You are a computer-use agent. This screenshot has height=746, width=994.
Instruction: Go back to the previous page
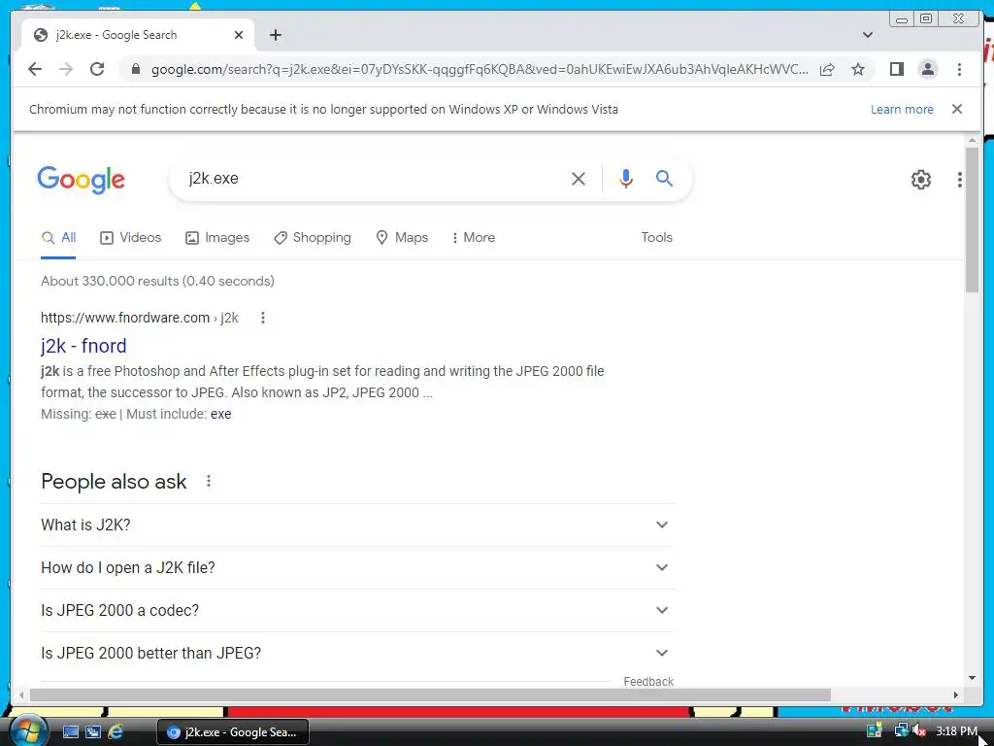pos(35,69)
